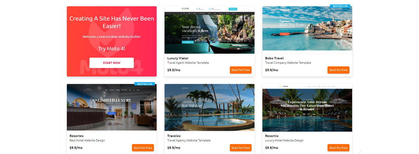Click the START NOW button

[112, 63]
